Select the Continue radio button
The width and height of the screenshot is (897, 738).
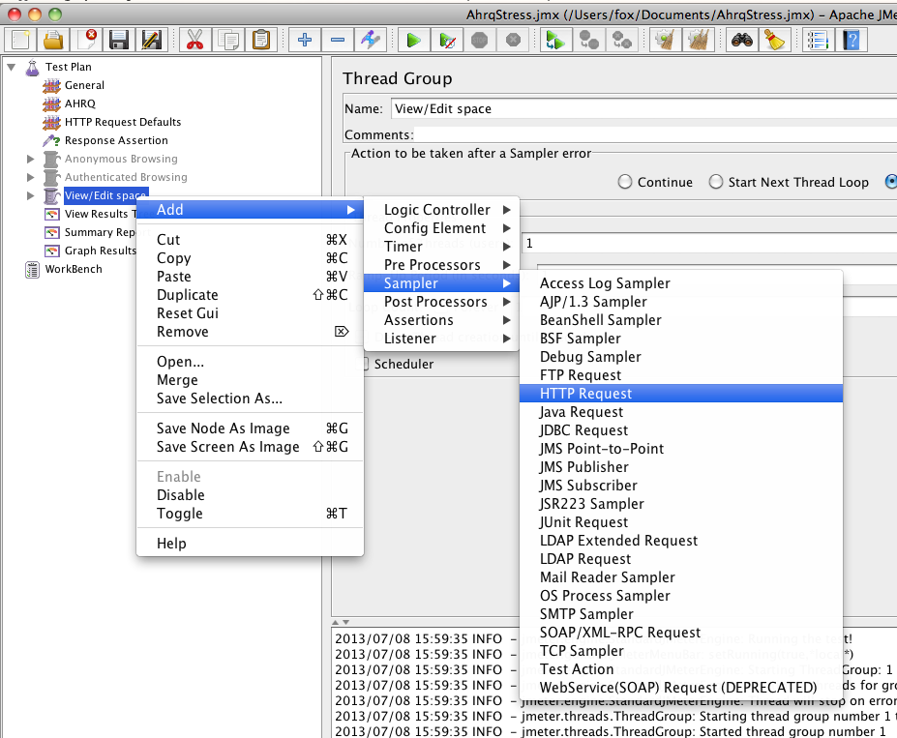point(625,182)
